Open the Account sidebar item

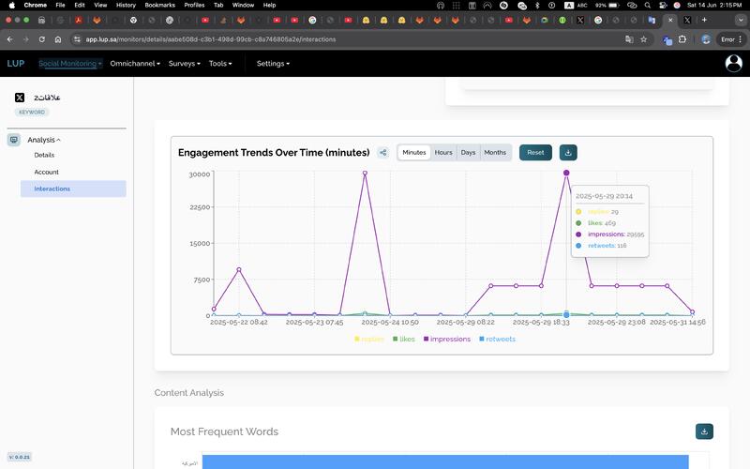click(46, 172)
